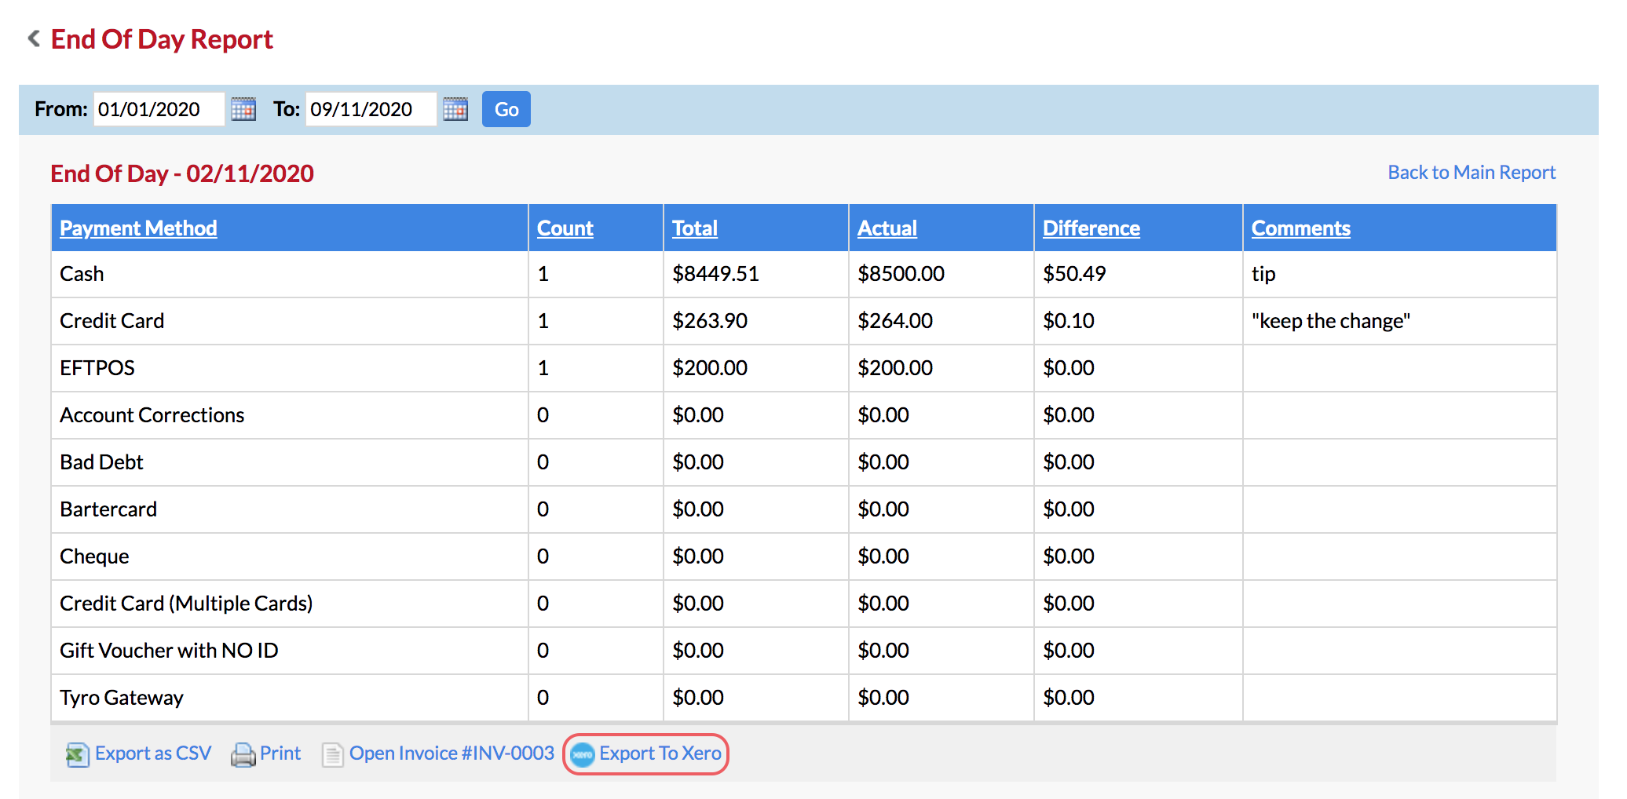Click the $0.10 difference value
Viewport: 1627px width, 799px height.
click(x=1069, y=321)
